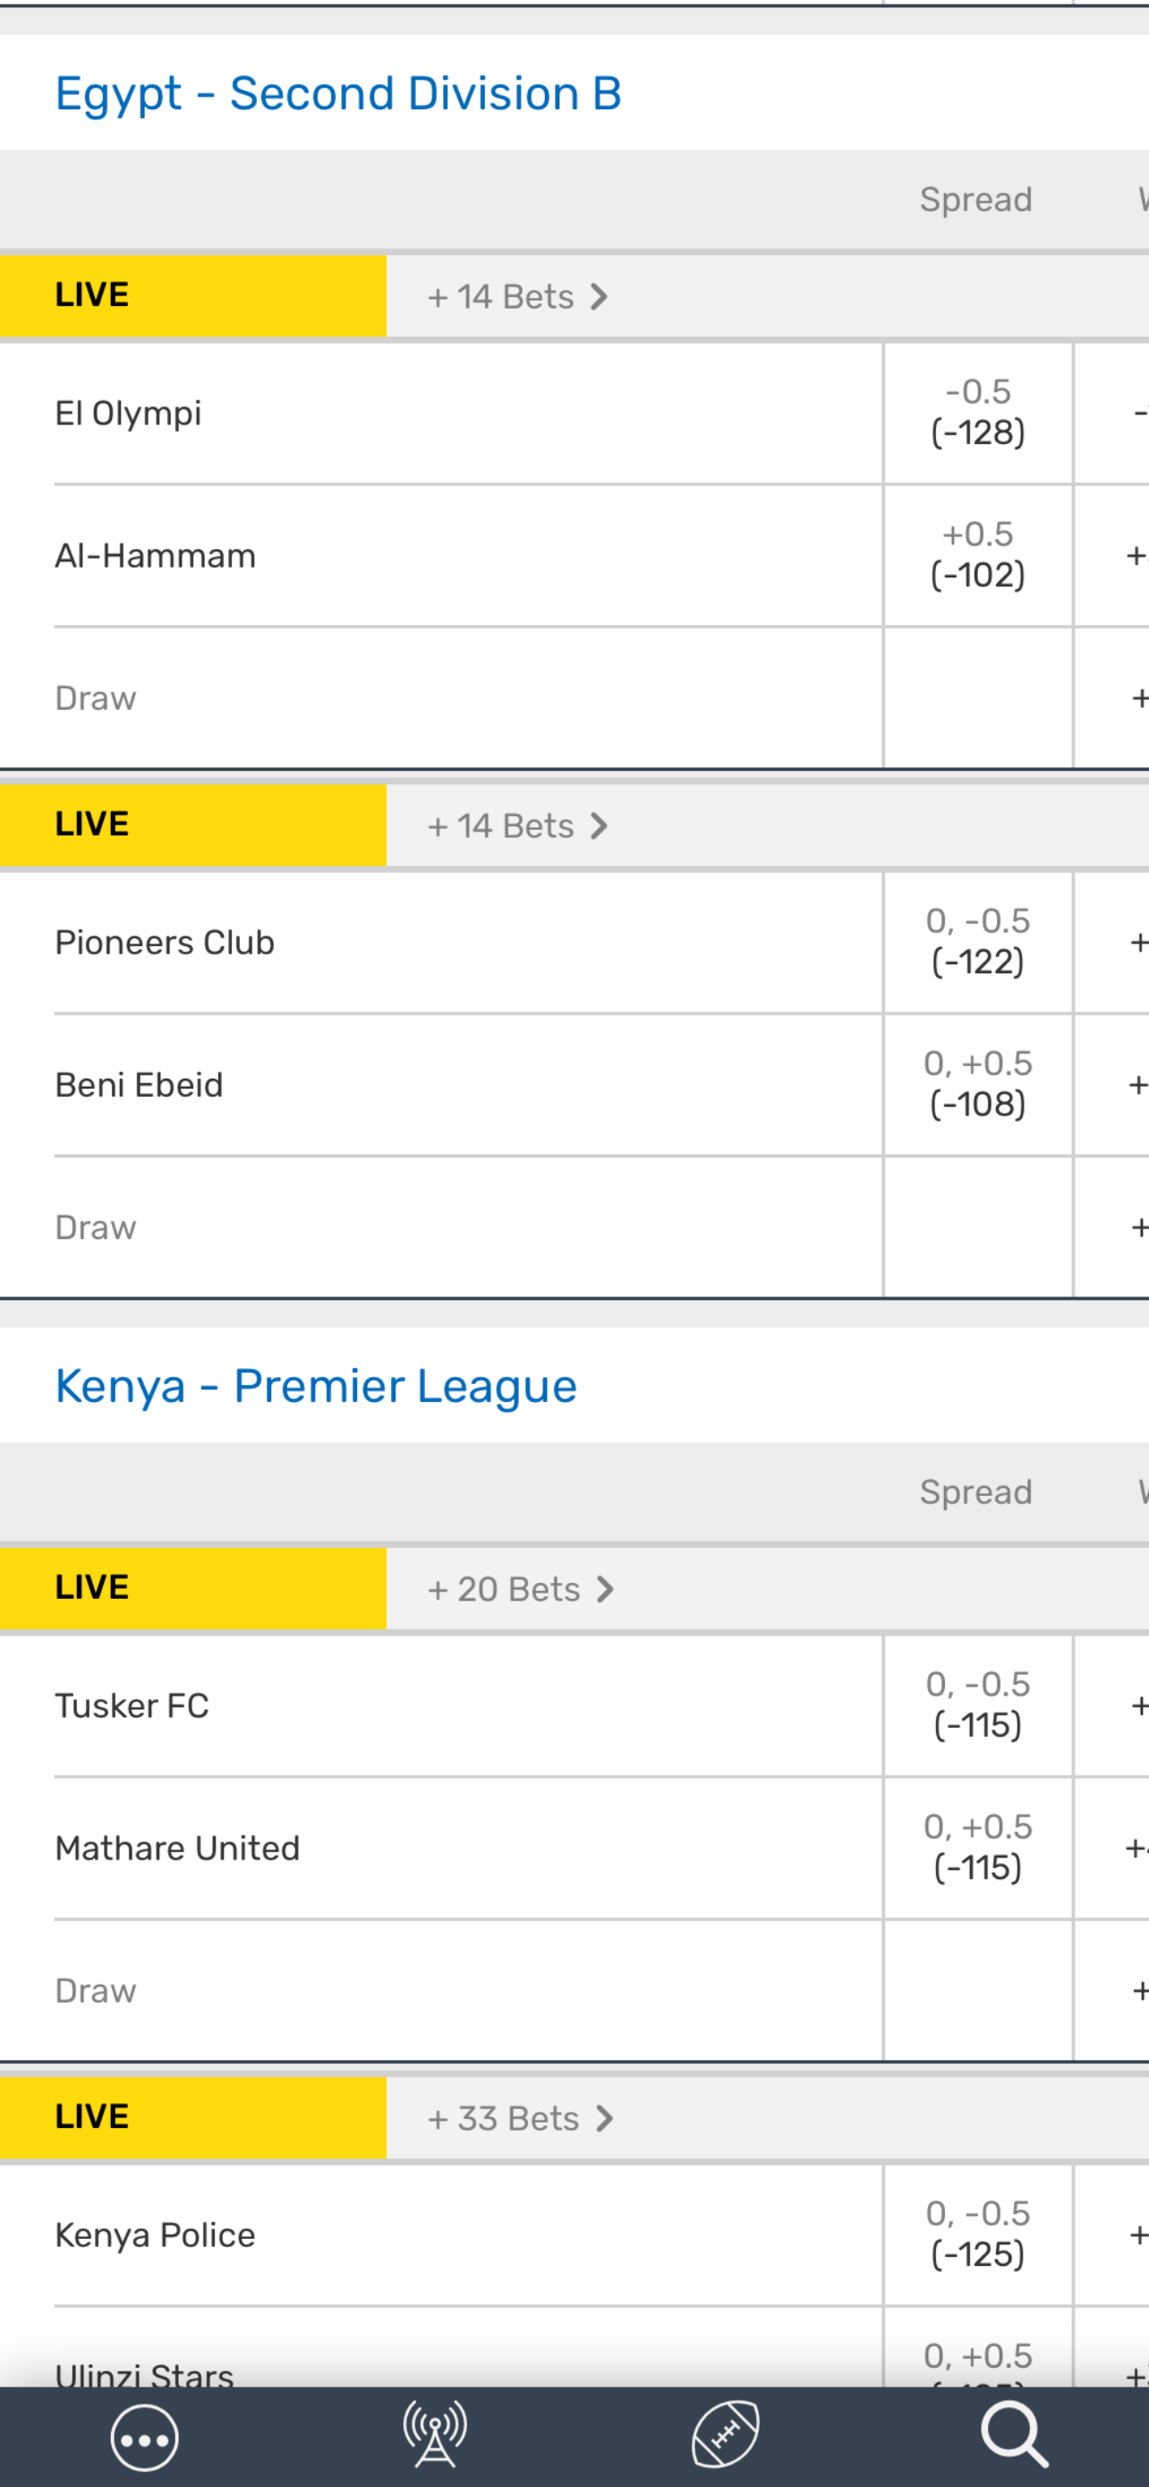Select Kenya Police 0, -0.5 (-125) spread
The height and width of the screenshot is (2487, 1149).
(x=977, y=2234)
